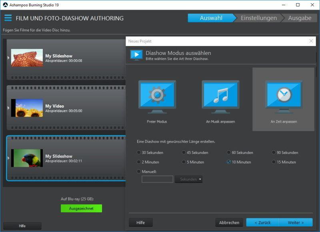Choose the 5 Minuten duration option
Screen dimensions: 320x232
(x=184, y=162)
